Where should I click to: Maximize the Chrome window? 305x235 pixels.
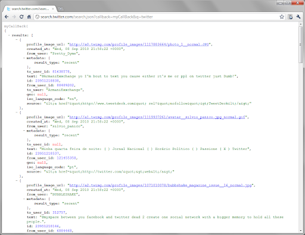coord(288,3)
